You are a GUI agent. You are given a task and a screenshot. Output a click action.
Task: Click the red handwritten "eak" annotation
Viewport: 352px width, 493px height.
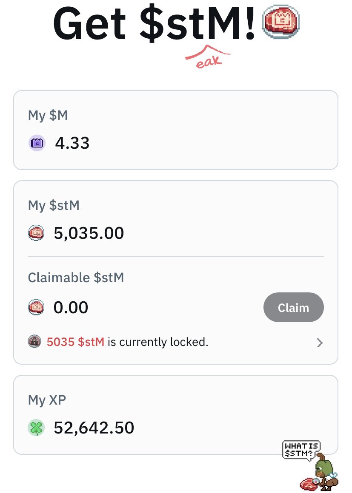[209, 57]
